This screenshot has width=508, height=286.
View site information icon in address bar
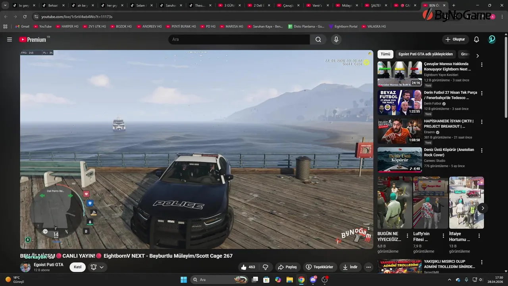coord(36,17)
